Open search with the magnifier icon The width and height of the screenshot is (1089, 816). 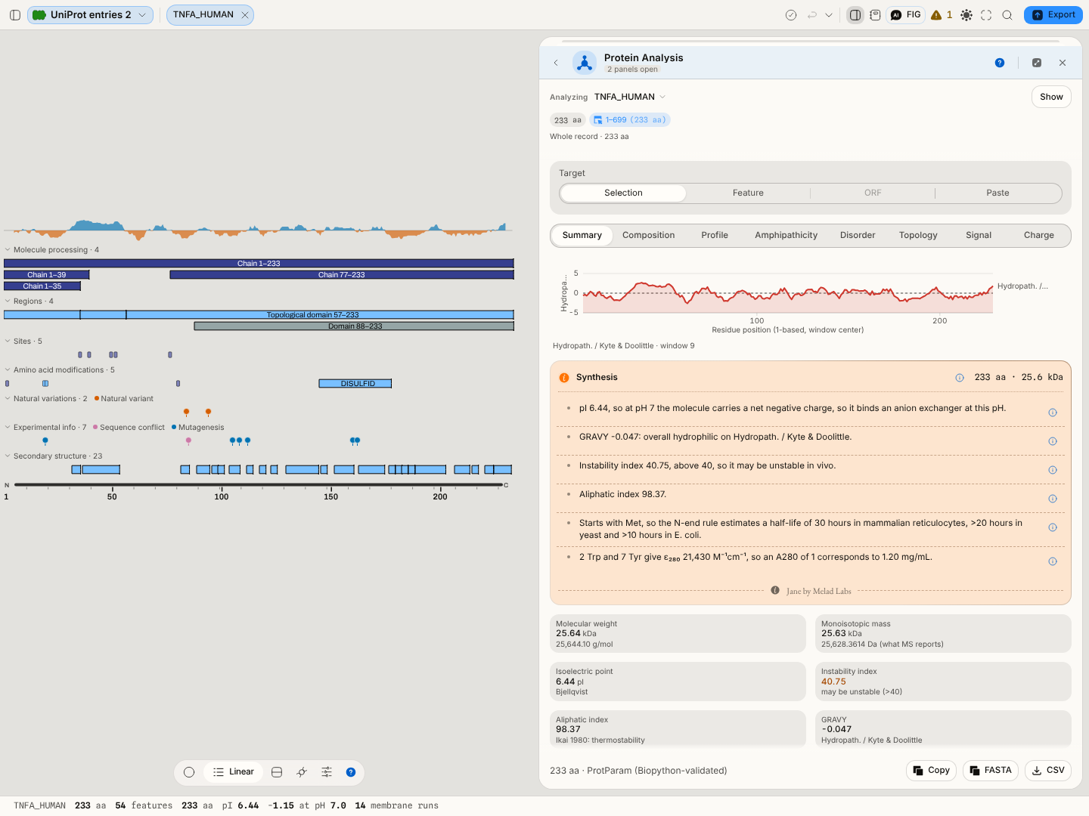pyautogui.click(x=1007, y=15)
